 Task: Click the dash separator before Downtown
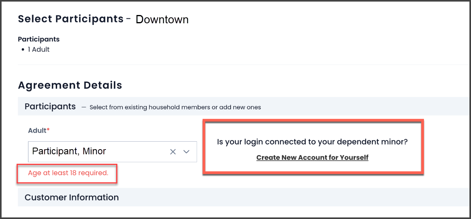coord(128,19)
